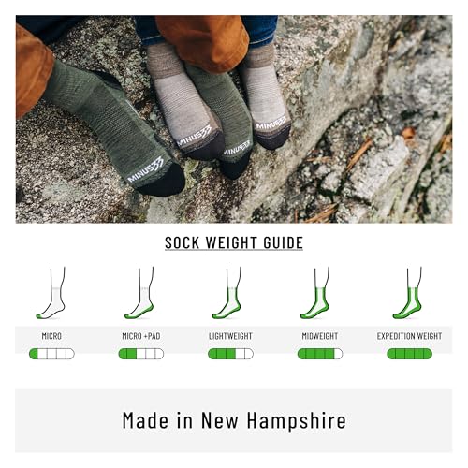
Task: Pick the Midweight sock icon
Action: (315, 293)
